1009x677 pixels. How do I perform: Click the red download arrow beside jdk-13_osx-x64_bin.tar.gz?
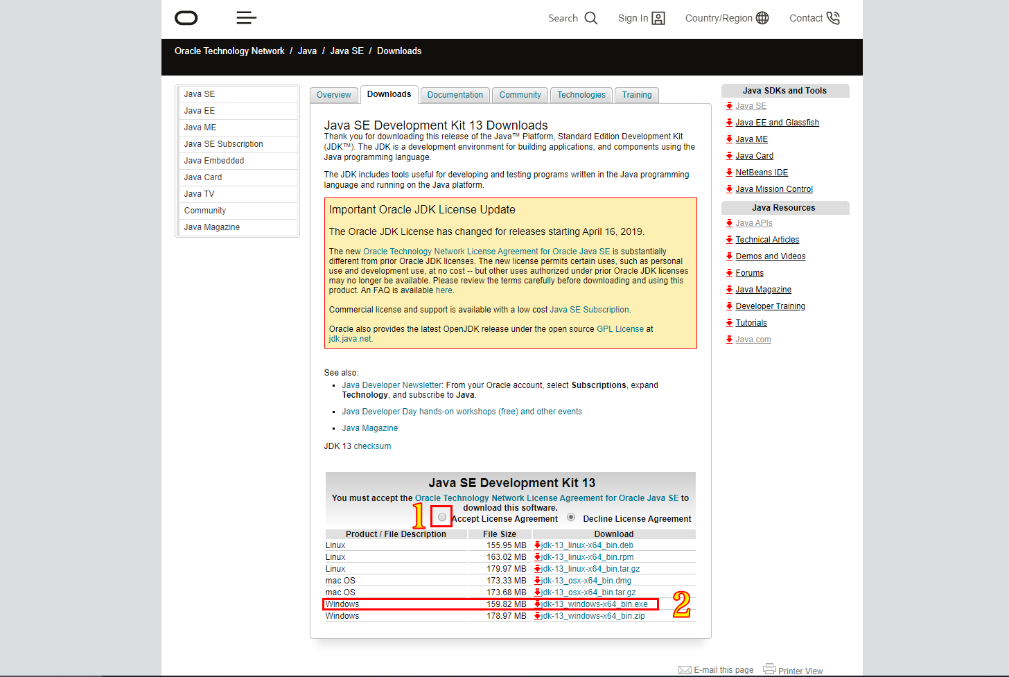(537, 592)
